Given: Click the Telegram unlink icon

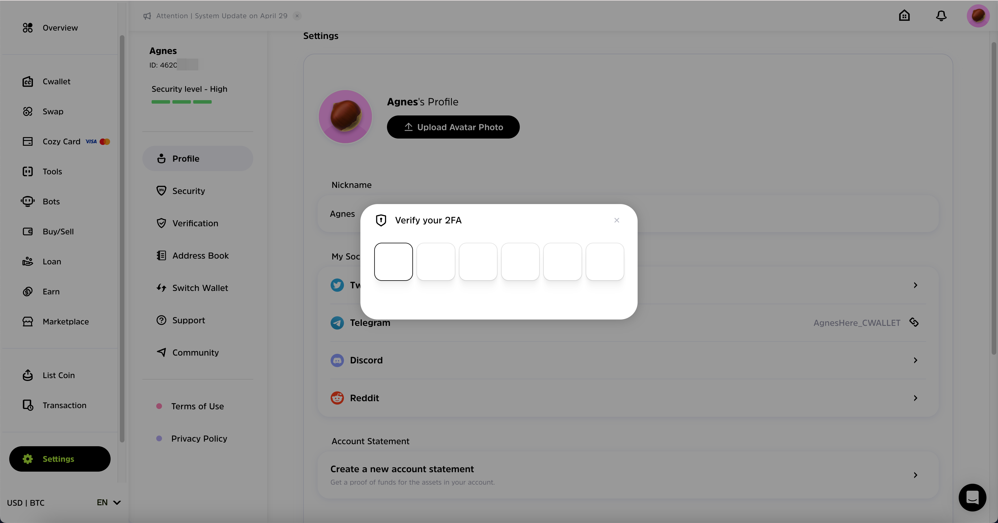Looking at the screenshot, I should (914, 322).
